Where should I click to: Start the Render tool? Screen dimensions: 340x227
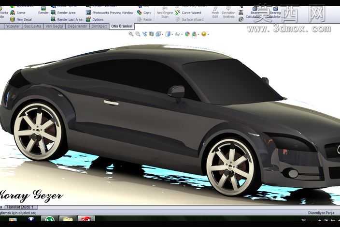(x=43, y=11)
